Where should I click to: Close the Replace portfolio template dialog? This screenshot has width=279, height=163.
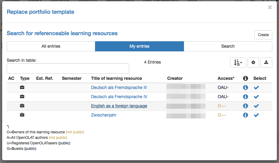[270, 7]
